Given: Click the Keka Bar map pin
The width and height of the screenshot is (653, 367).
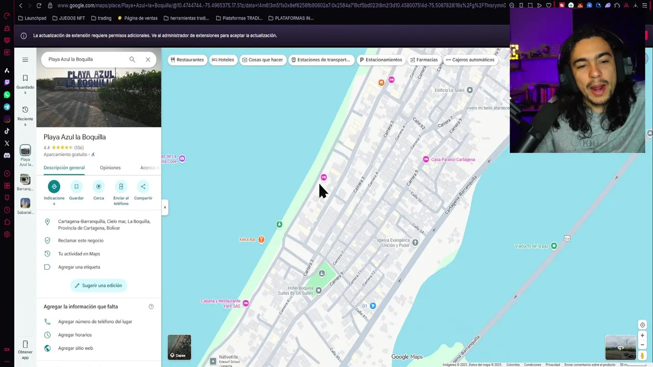Looking at the screenshot, I should [261, 240].
